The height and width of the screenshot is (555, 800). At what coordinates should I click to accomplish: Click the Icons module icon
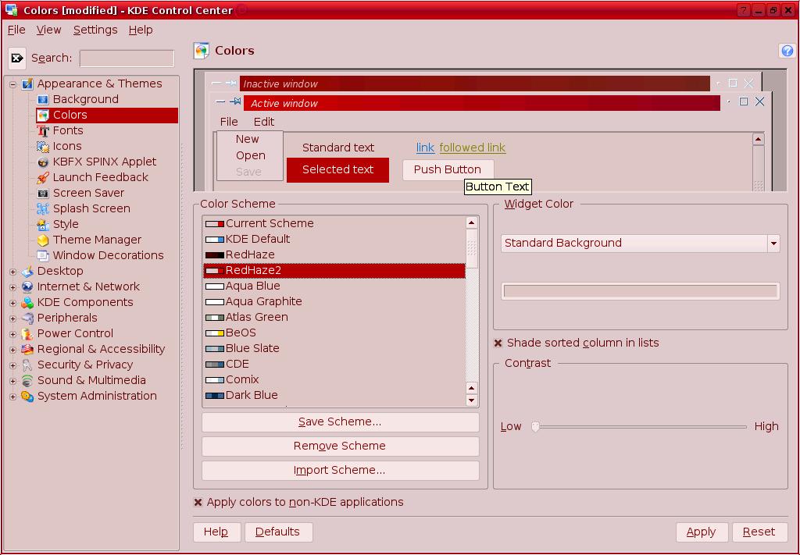pyautogui.click(x=43, y=146)
